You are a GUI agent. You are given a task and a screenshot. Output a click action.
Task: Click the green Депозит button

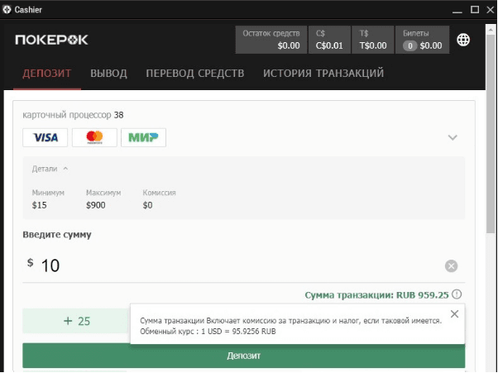243,356
